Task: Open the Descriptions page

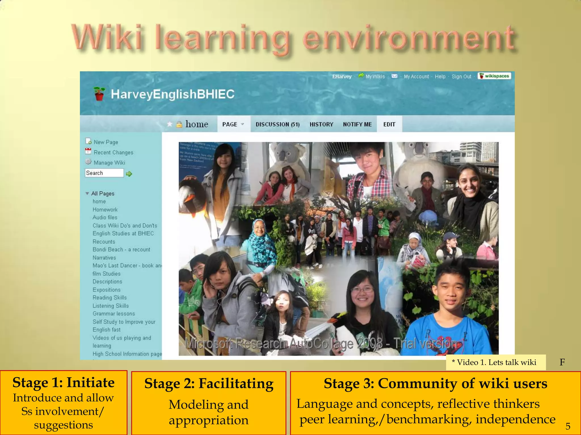Action: tap(107, 282)
